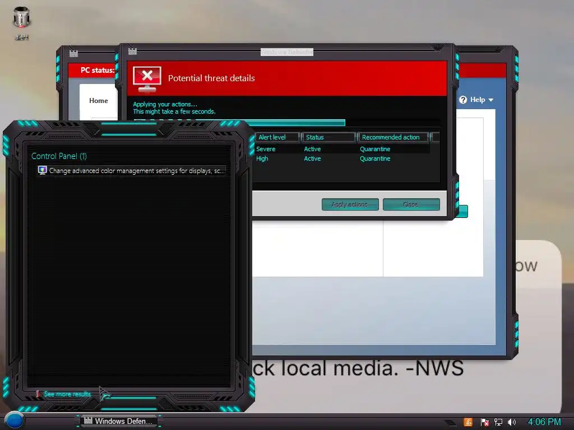Select the High alert threat row
This screenshot has height=430, width=574.
click(x=342, y=158)
